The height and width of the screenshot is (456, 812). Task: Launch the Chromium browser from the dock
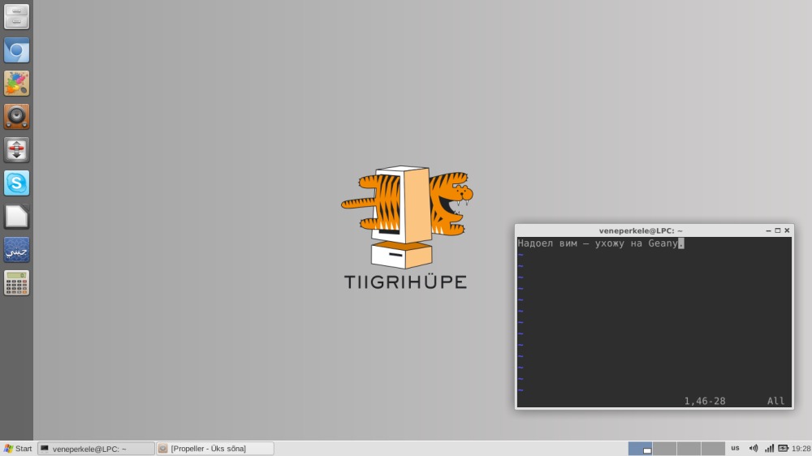click(16, 50)
